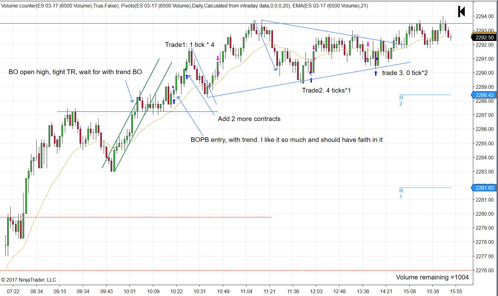Click the 11:04 time axis label
Image resolution: width=498 pixels, height=296 pixels.
pos(246,291)
